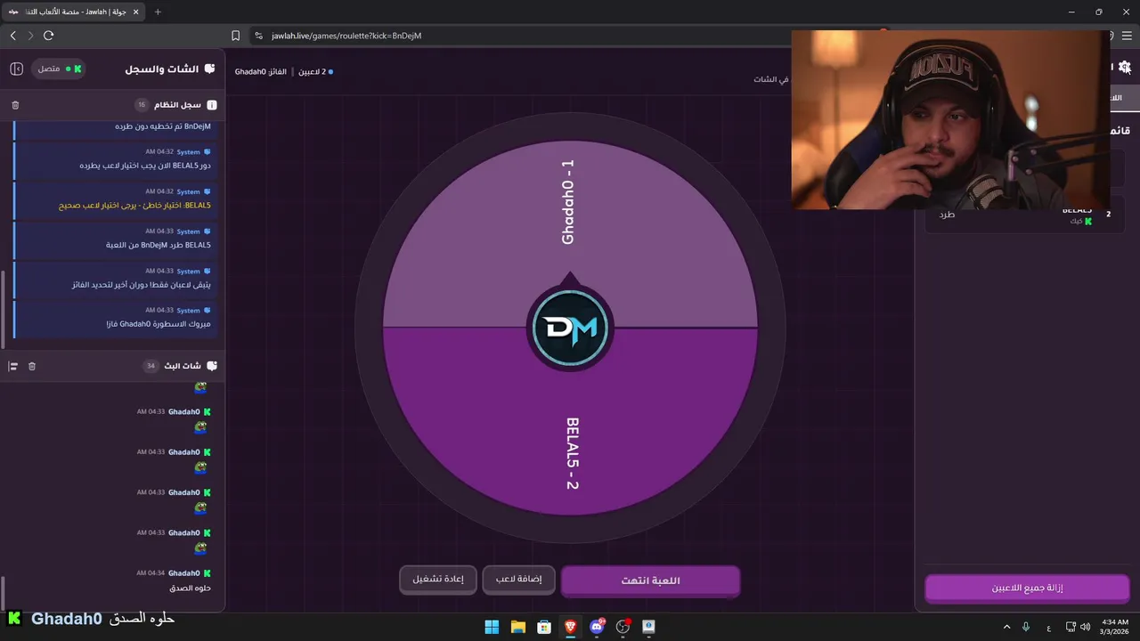Click the 'الفائز: Ghadah0' winner label
The width and height of the screenshot is (1140, 641).
pos(261,71)
